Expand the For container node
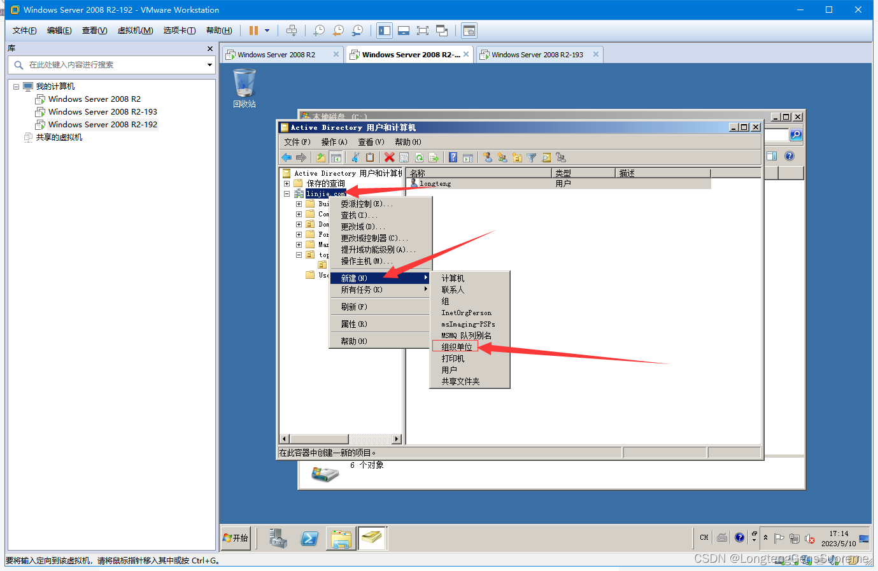The image size is (878, 571). (299, 234)
